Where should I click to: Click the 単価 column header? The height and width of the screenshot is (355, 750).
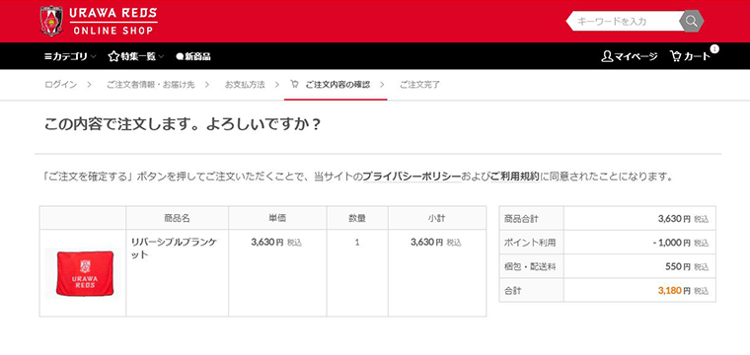coord(277,218)
